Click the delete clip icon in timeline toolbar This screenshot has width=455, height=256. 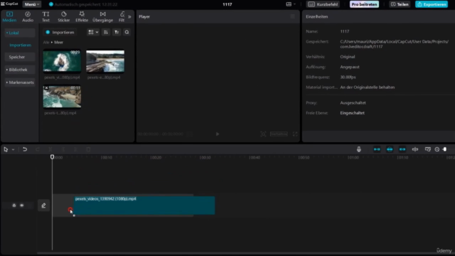coord(88,149)
